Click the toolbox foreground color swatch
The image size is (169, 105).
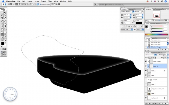(x=3, y=44)
